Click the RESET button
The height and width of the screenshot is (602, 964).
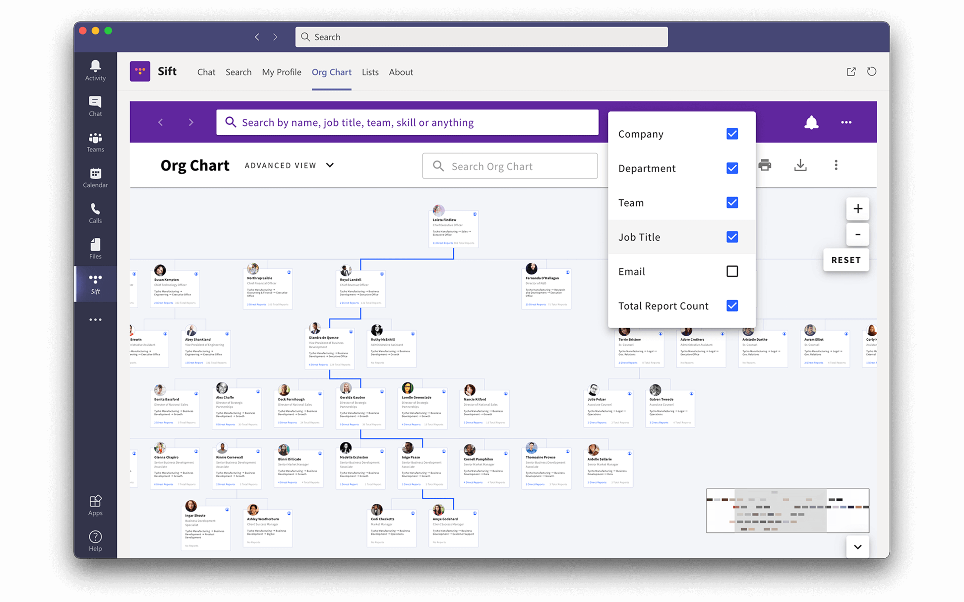coord(846,260)
